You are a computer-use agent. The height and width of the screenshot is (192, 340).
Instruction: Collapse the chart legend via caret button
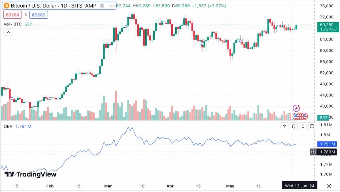point(8,32)
